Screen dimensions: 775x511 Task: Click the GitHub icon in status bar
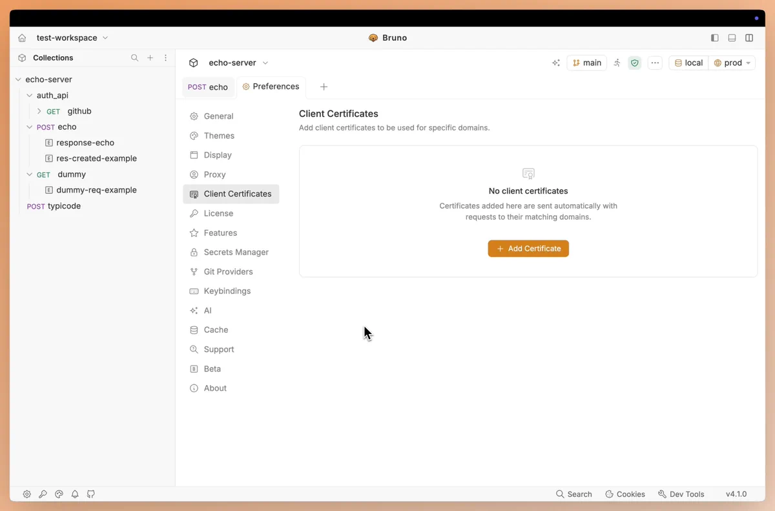(x=91, y=494)
